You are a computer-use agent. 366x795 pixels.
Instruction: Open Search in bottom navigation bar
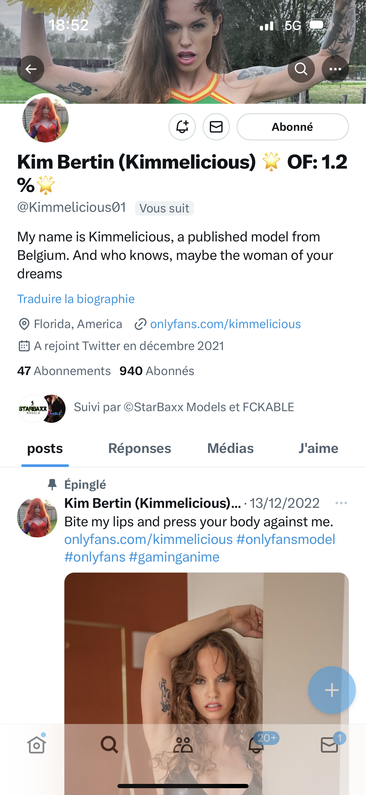pos(109,745)
